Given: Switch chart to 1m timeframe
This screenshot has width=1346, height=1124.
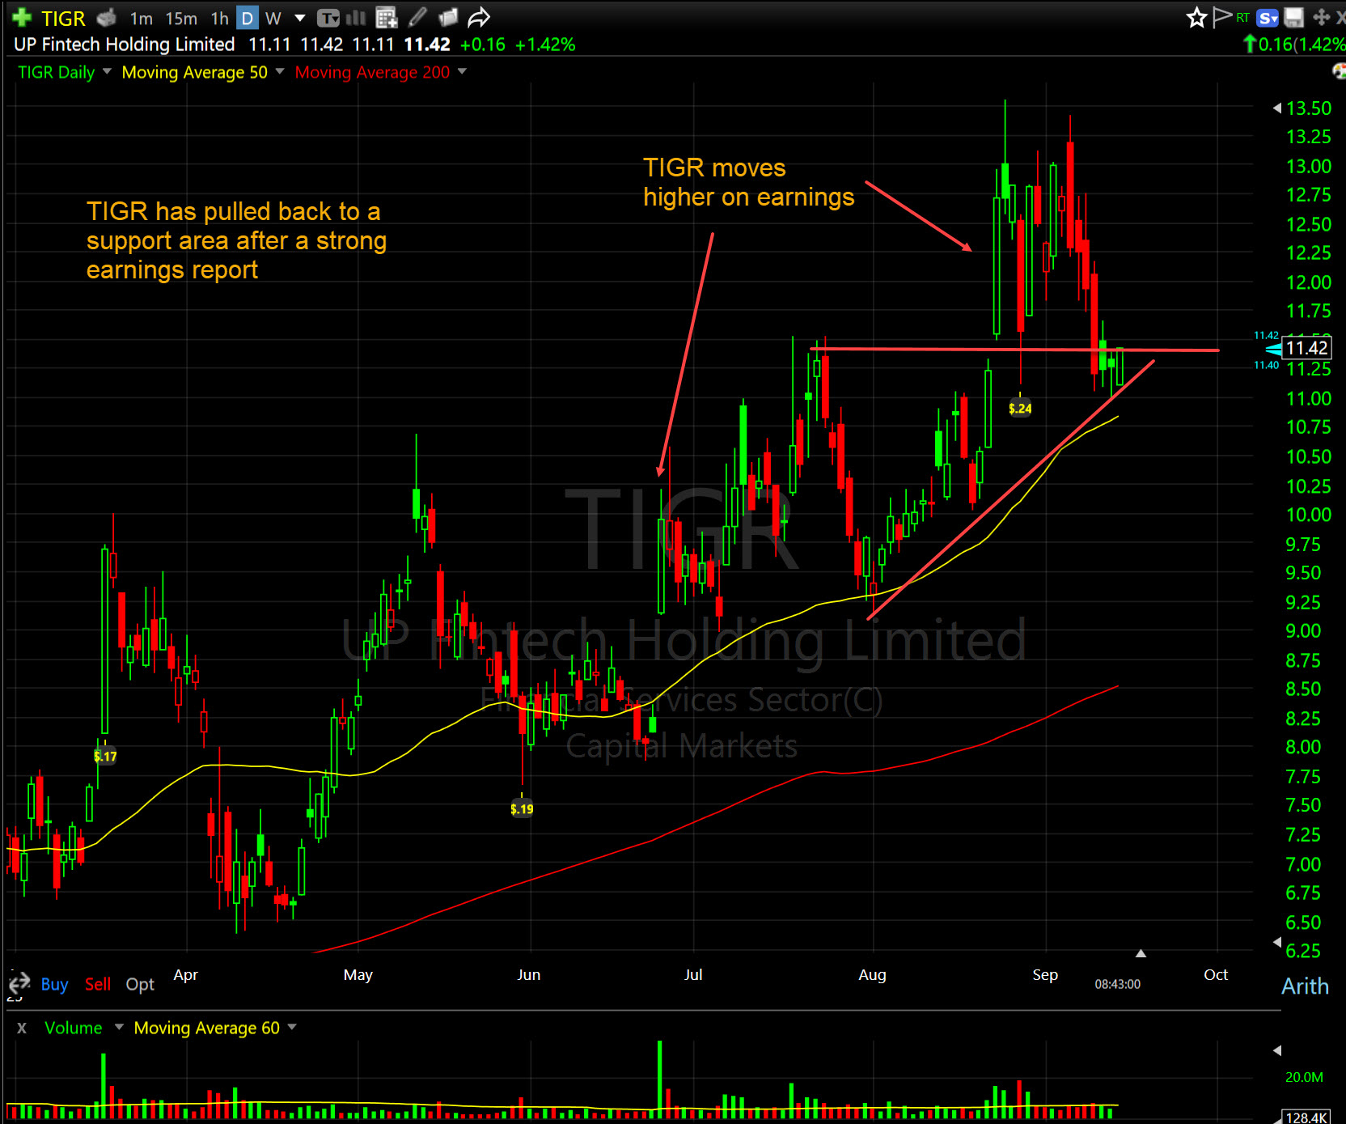Looking at the screenshot, I should coord(141,18).
